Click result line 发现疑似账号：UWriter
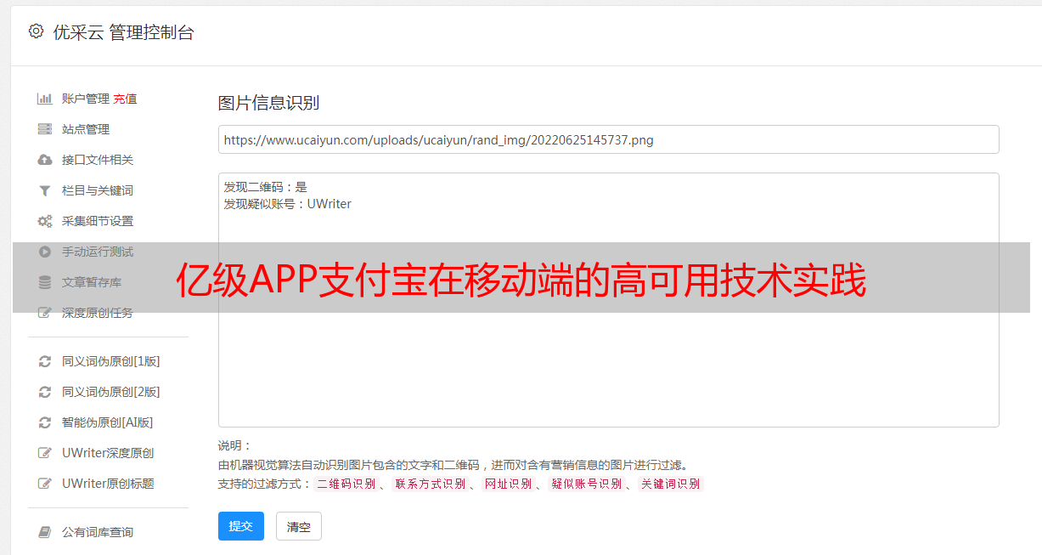This screenshot has height=555, width=1042. 288,204
